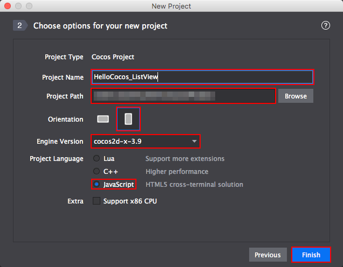The height and width of the screenshot is (267, 343).
Task: Click into the Project Path field
Action: [183, 96]
